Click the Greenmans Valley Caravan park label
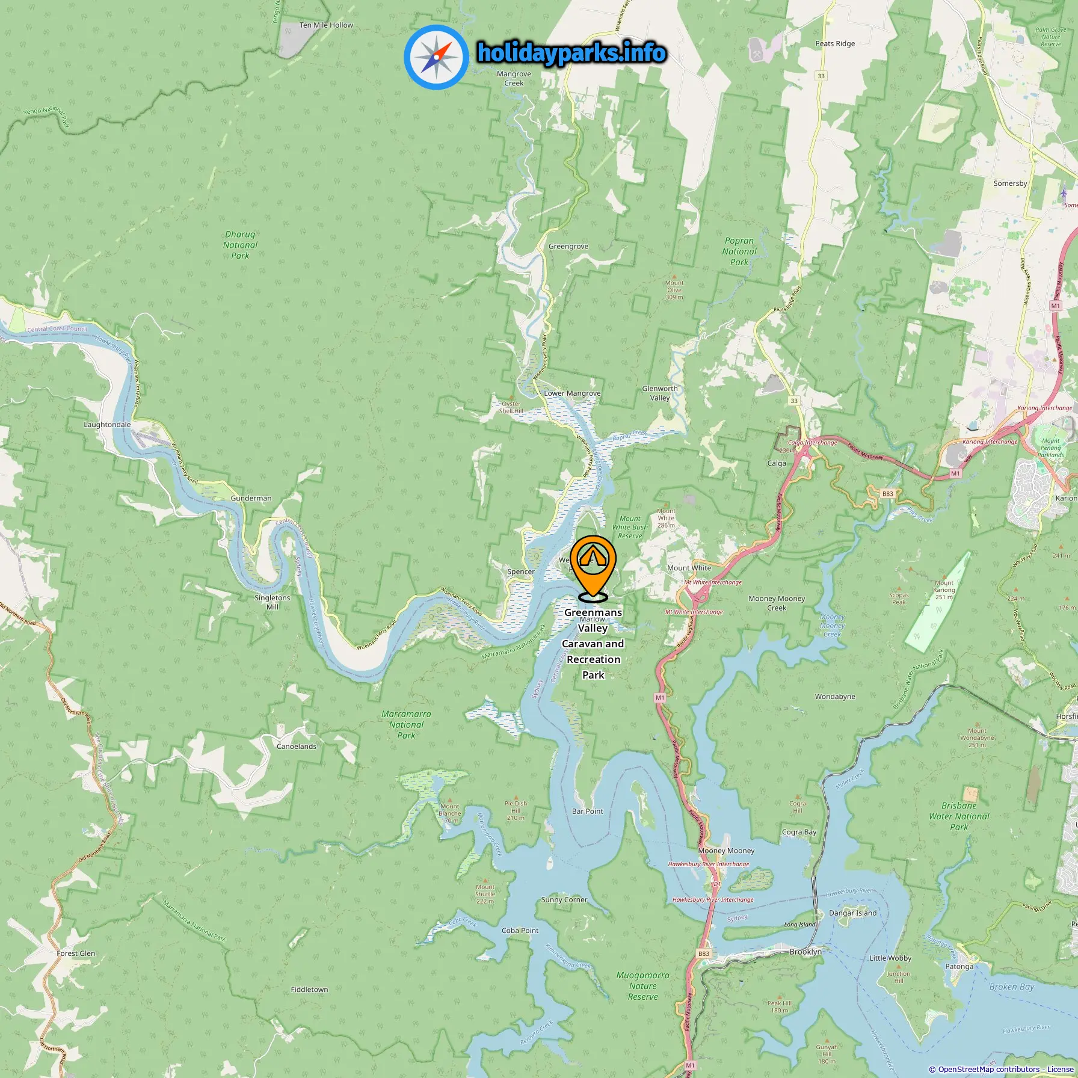The width and height of the screenshot is (1078, 1078). [593, 644]
